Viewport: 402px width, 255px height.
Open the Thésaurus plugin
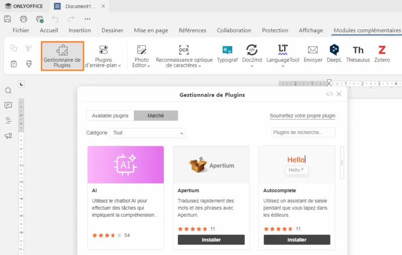pyautogui.click(x=358, y=53)
